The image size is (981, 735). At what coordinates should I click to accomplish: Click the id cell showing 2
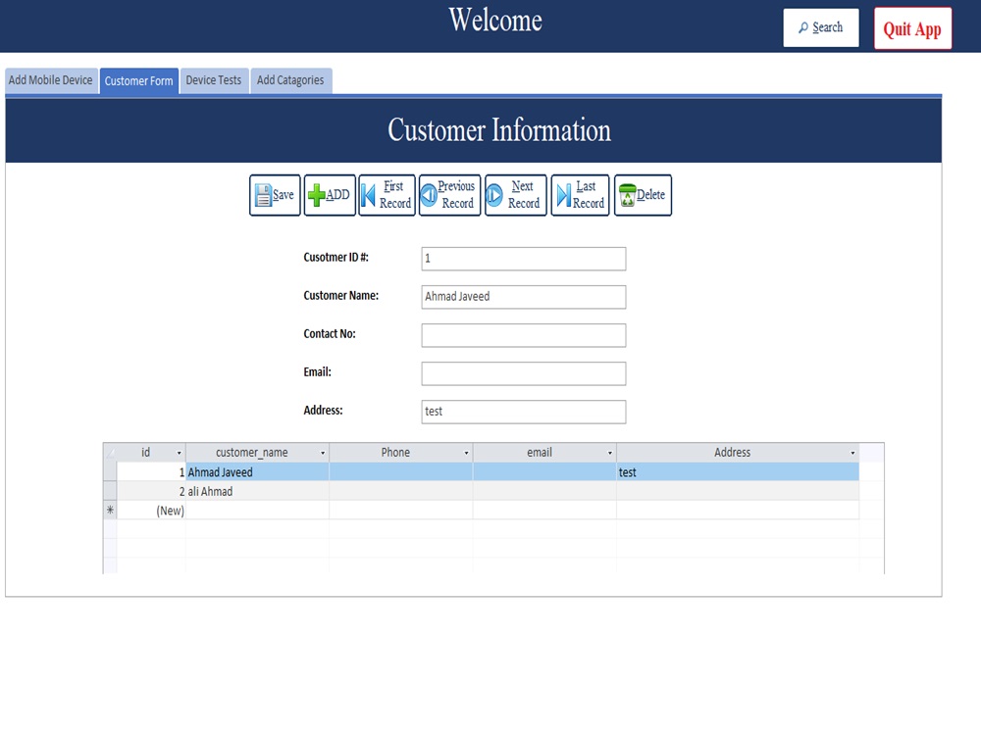point(151,491)
